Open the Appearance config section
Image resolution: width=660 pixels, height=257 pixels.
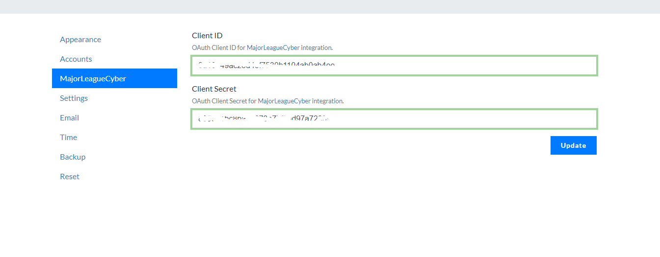tap(80, 40)
